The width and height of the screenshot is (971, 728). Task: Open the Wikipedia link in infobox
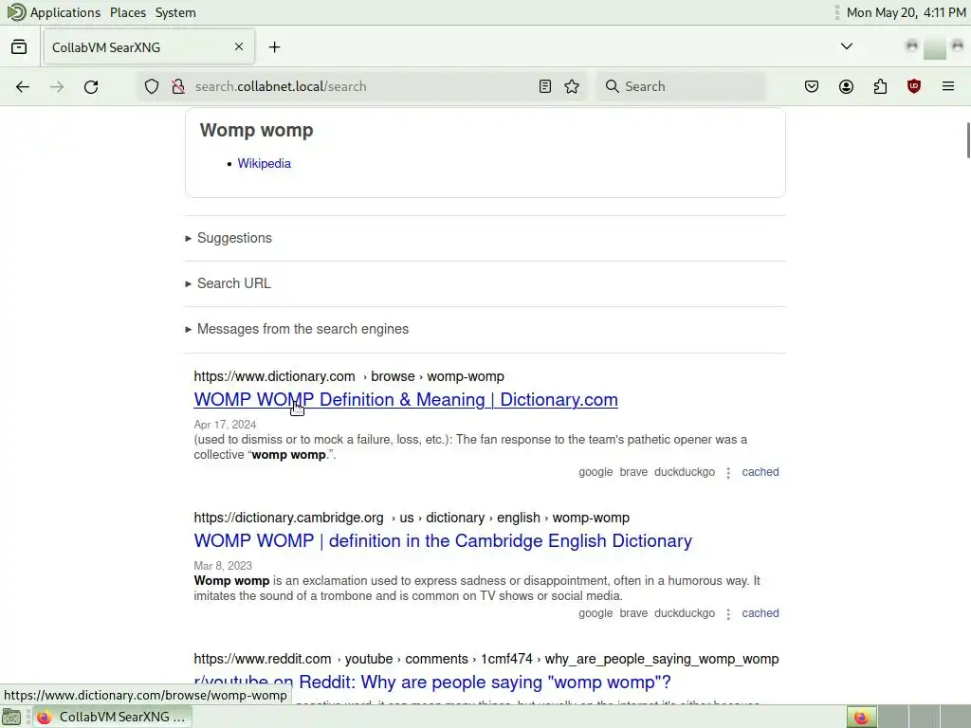[x=264, y=163]
